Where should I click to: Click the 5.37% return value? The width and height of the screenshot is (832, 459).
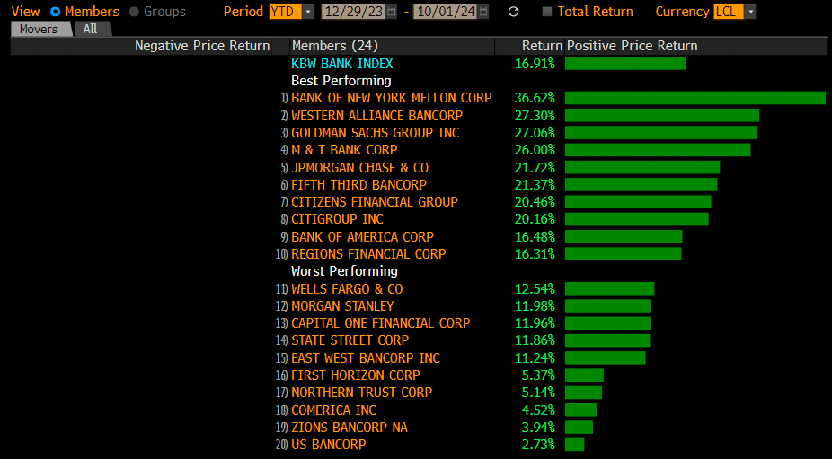pyautogui.click(x=538, y=375)
